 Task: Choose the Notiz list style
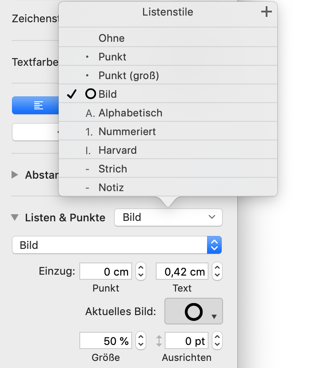pyautogui.click(x=111, y=188)
